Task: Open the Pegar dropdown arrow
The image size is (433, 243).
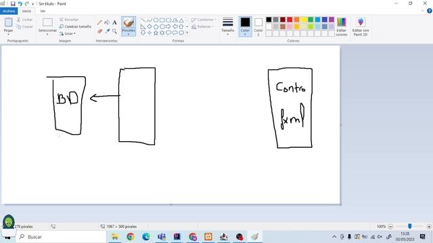Action: click(x=8, y=34)
